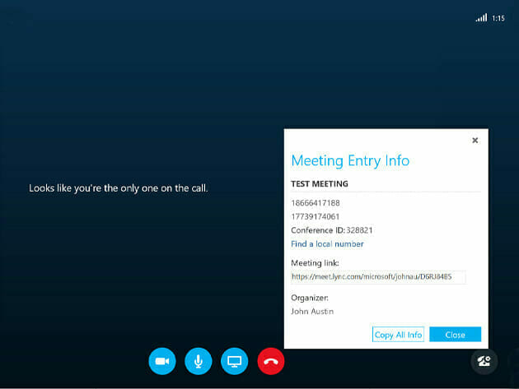
Task: Mute the microphone button
Action: tap(199, 361)
